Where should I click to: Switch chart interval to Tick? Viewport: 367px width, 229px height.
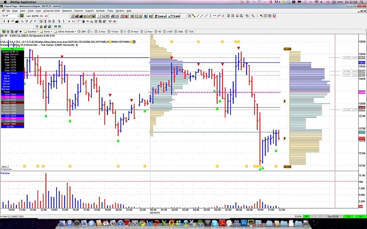(x=190, y=32)
